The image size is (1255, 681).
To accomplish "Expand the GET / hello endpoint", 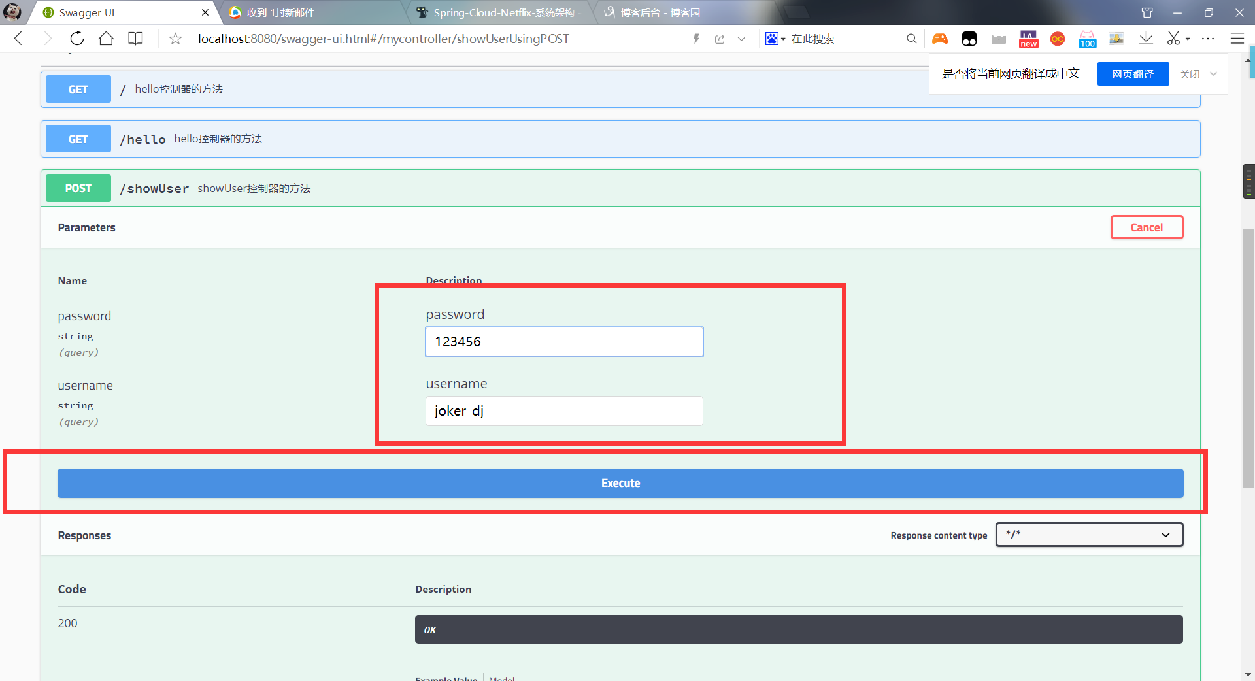I will click(x=621, y=90).
